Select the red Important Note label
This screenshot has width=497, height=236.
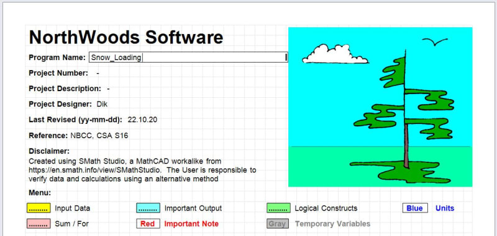coord(191,224)
